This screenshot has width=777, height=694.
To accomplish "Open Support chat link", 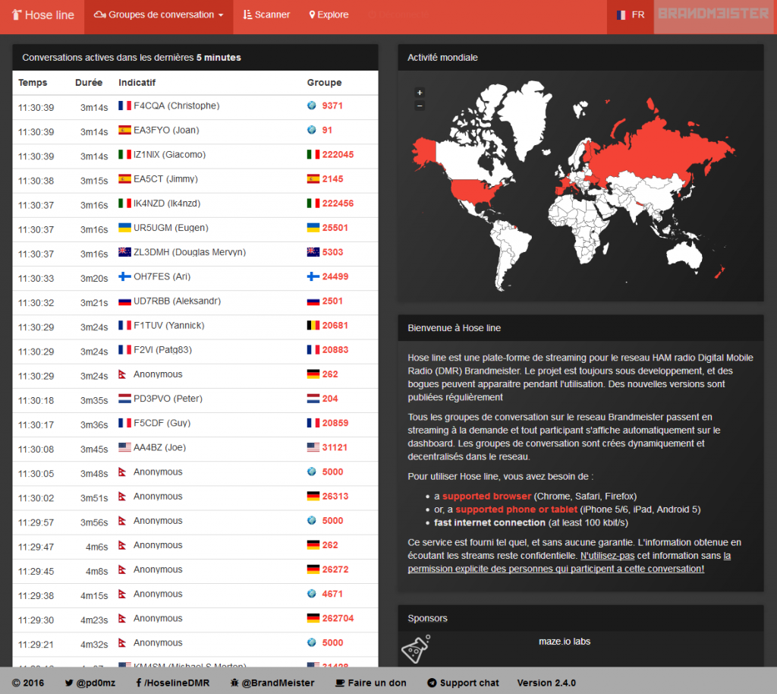I will coord(463,683).
